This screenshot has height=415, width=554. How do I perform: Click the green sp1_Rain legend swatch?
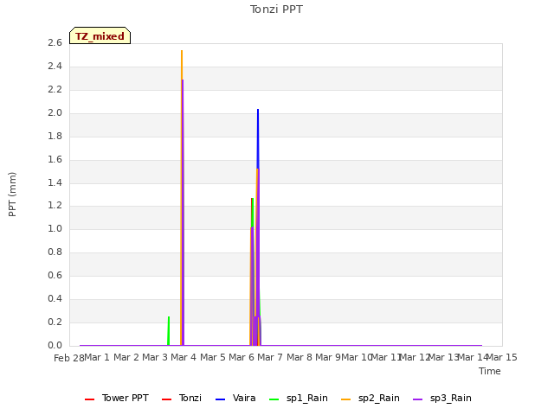(274, 399)
